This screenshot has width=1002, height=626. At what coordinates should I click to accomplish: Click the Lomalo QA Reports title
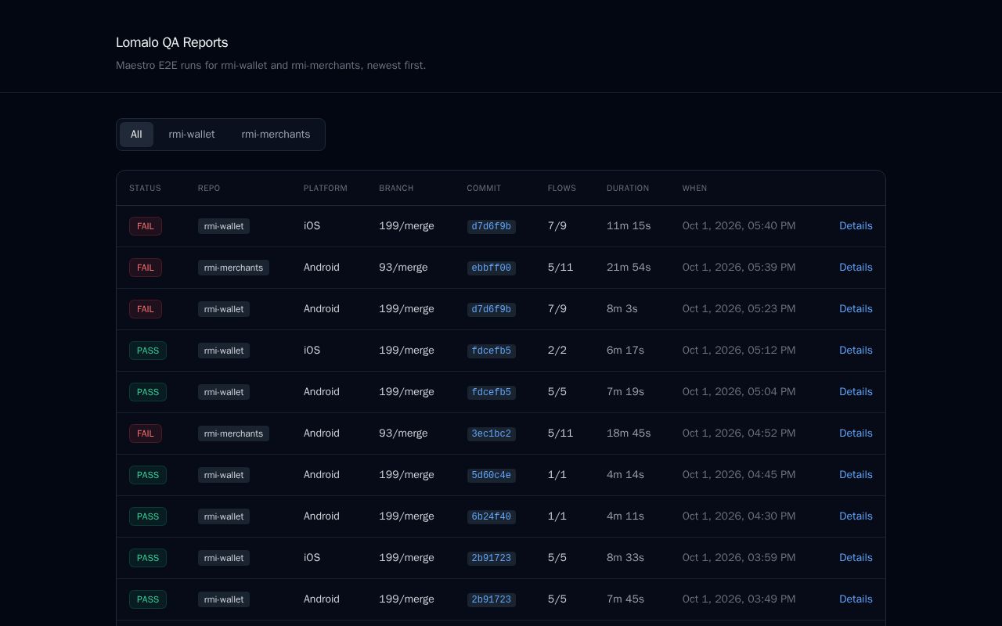(x=172, y=42)
